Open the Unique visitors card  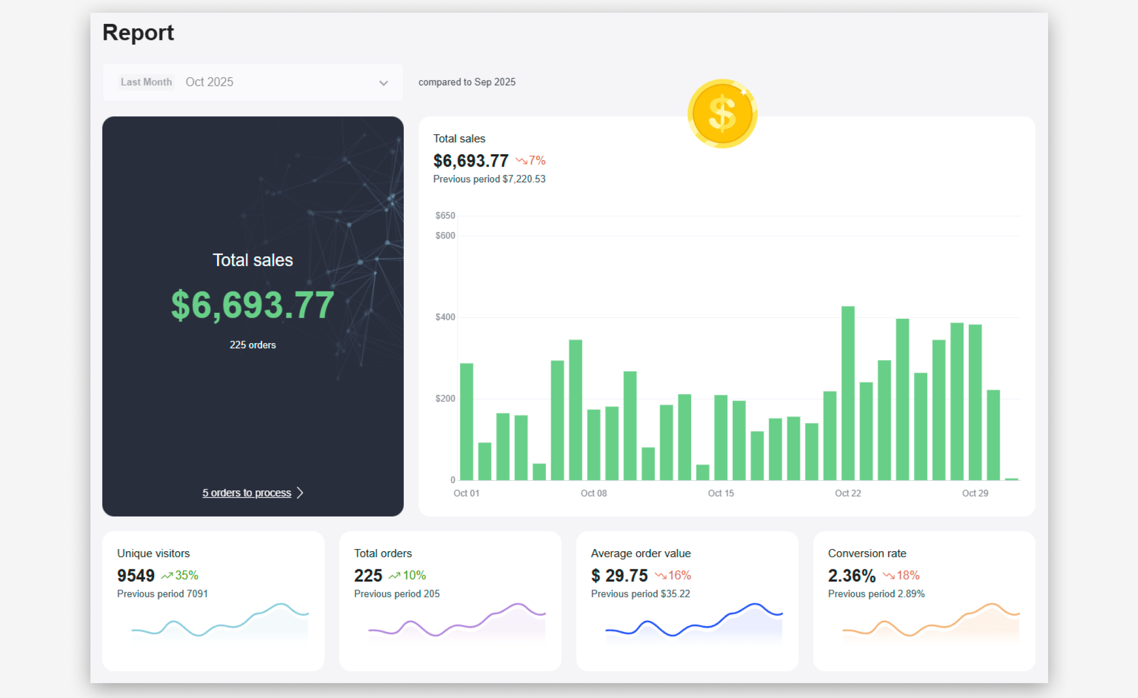(213, 600)
